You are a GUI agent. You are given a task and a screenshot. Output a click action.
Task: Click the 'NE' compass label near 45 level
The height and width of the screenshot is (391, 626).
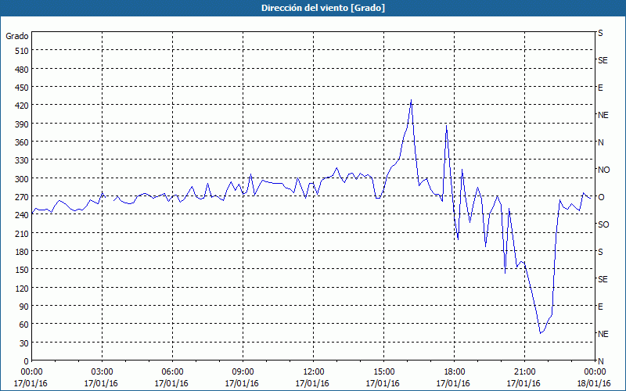pyautogui.click(x=603, y=334)
